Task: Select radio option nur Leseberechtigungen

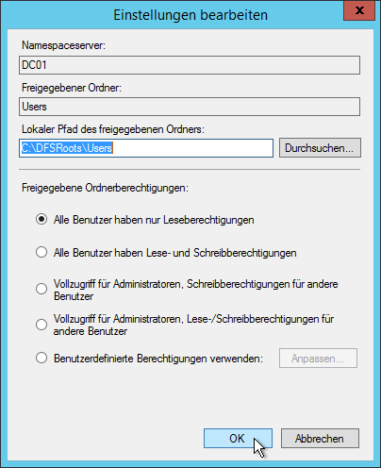Action: pyautogui.click(x=41, y=219)
